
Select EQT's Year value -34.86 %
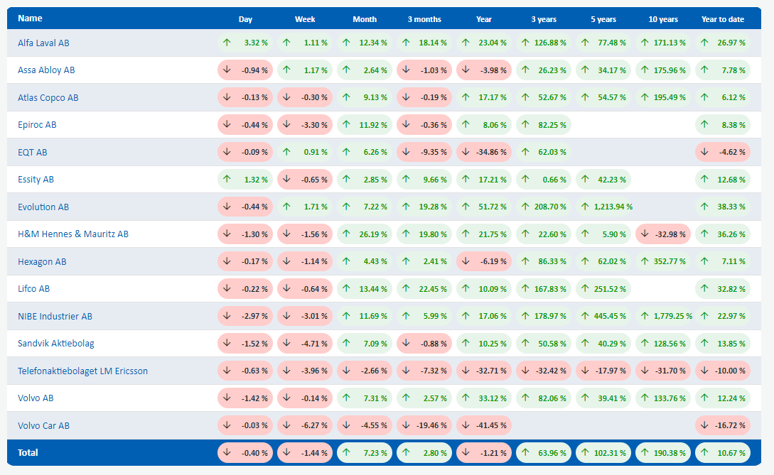coord(491,153)
